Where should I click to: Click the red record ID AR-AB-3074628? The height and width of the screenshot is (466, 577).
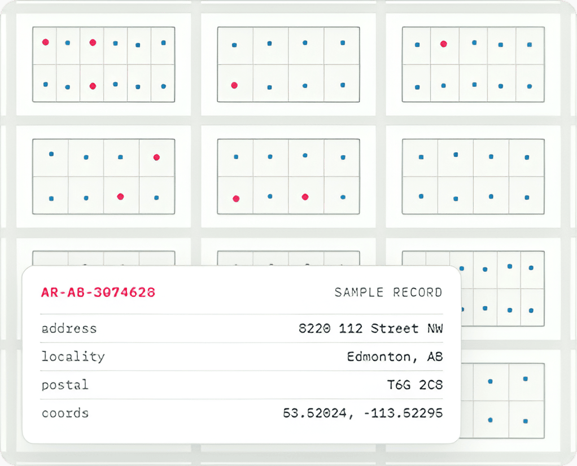pos(98,292)
